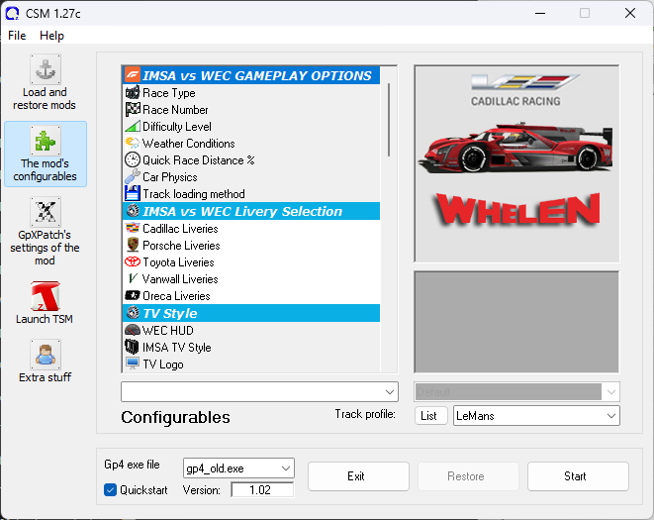Select the Race Type text row
The width and height of the screenshot is (654, 520).
click(x=168, y=93)
